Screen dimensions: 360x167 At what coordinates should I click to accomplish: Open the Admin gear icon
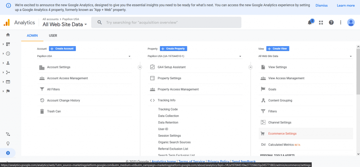[8, 153]
